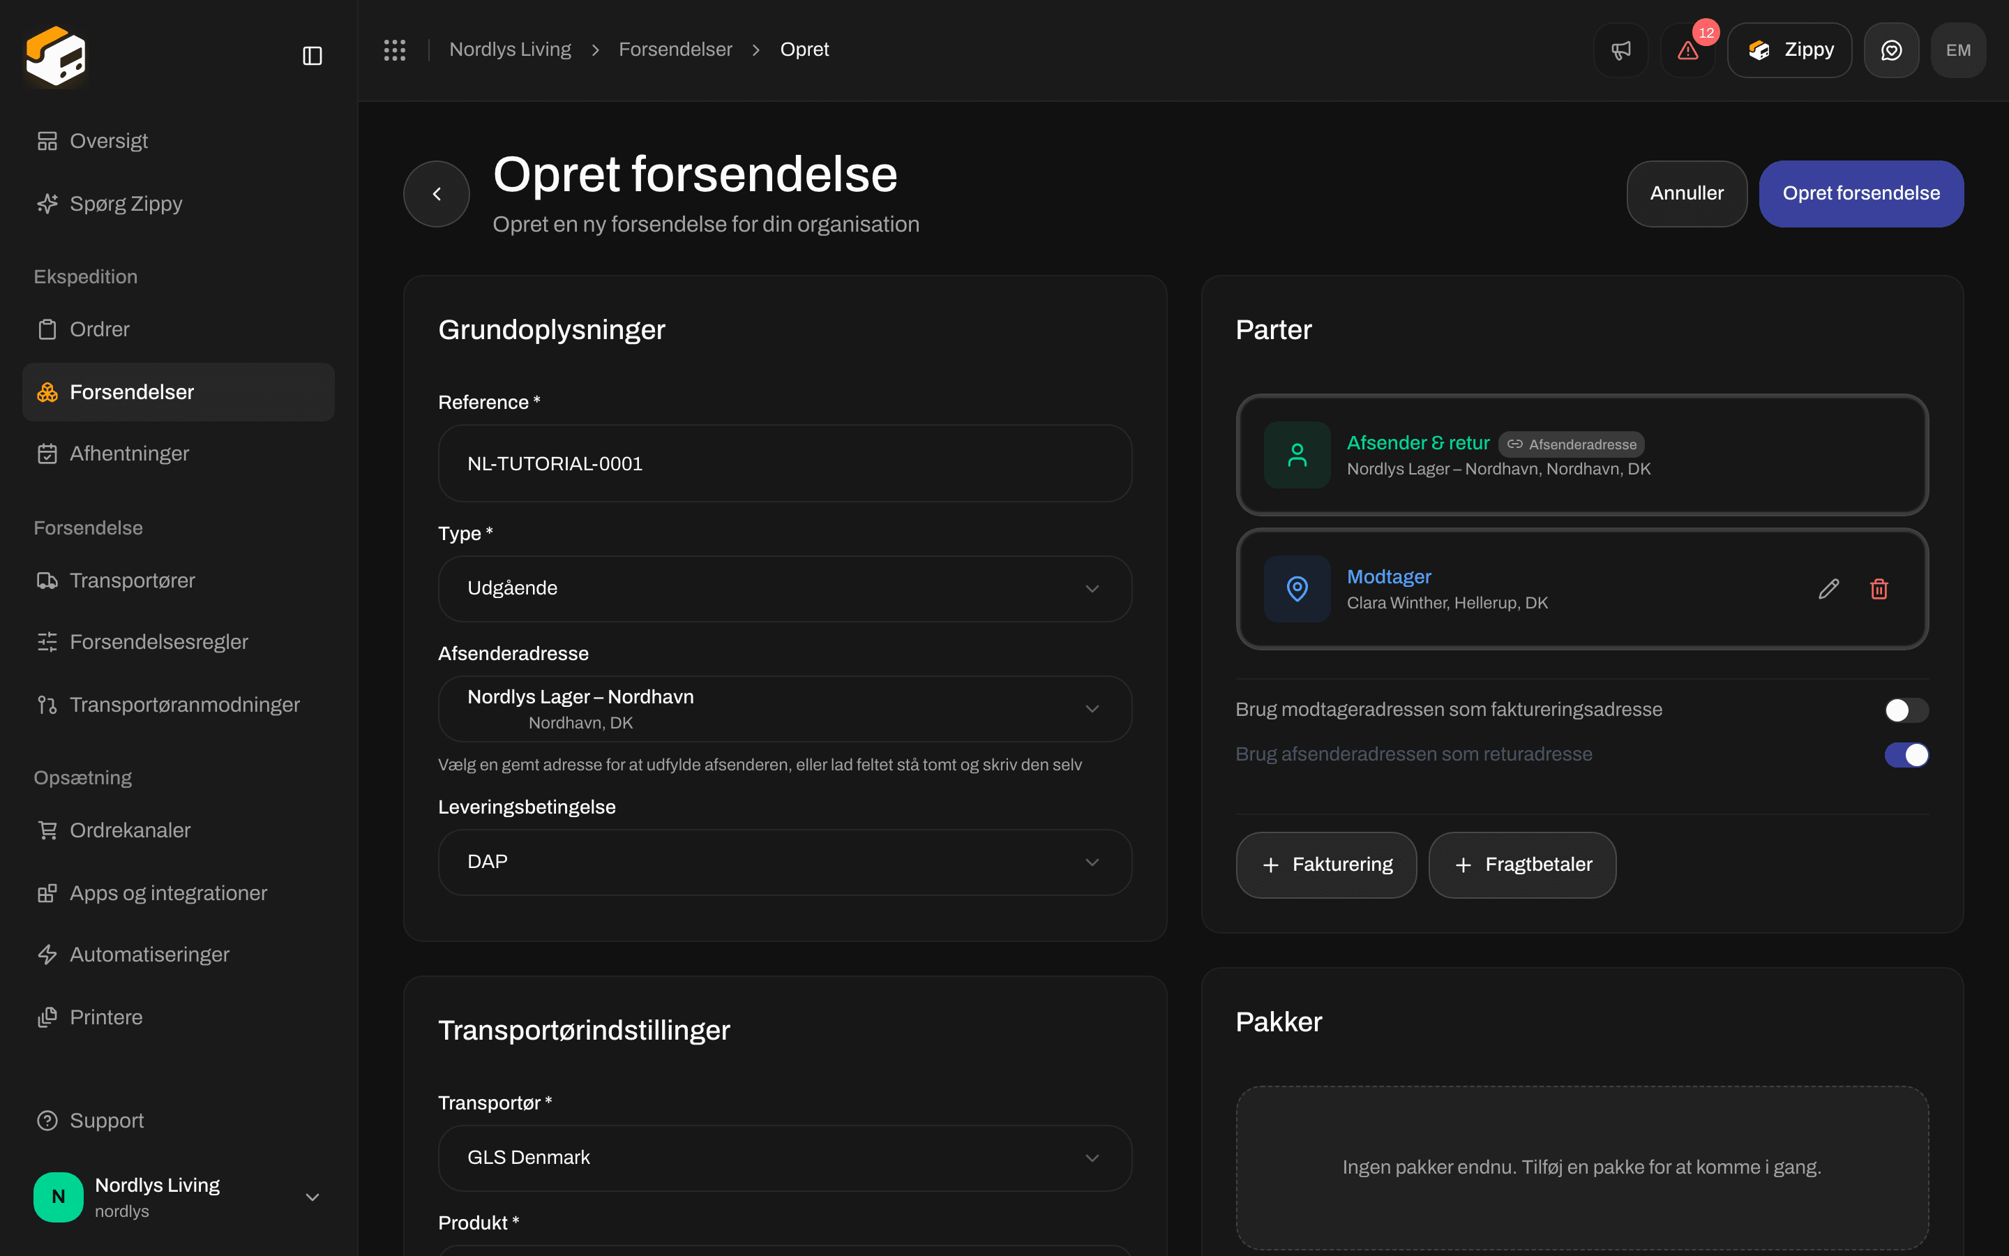
Task: Open the Afsenderadresse dropdown showing Nordlys Lager
Action: pos(785,708)
